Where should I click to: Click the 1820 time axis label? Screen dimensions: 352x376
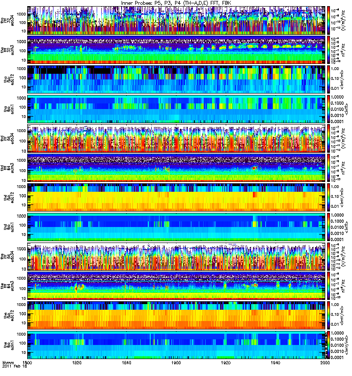[x=77, y=362]
